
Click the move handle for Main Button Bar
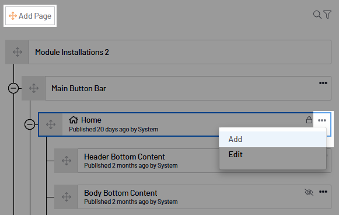point(34,88)
